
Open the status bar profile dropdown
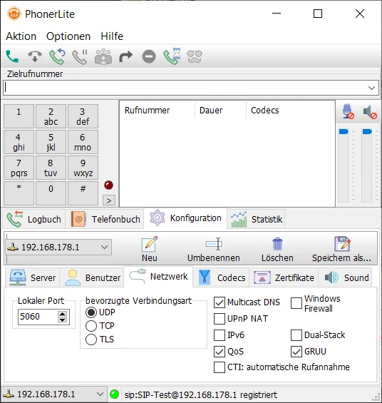point(53,394)
